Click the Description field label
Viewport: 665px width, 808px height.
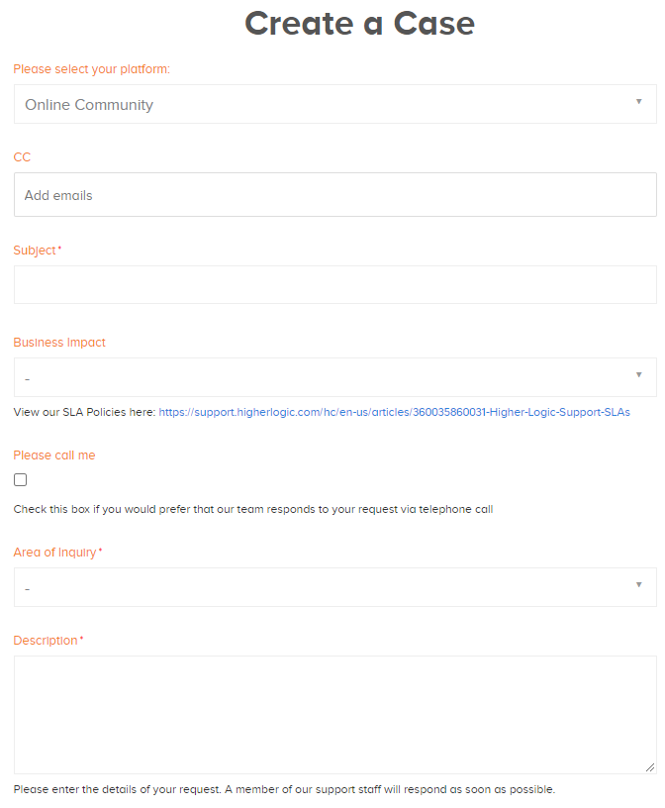(46, 641)
